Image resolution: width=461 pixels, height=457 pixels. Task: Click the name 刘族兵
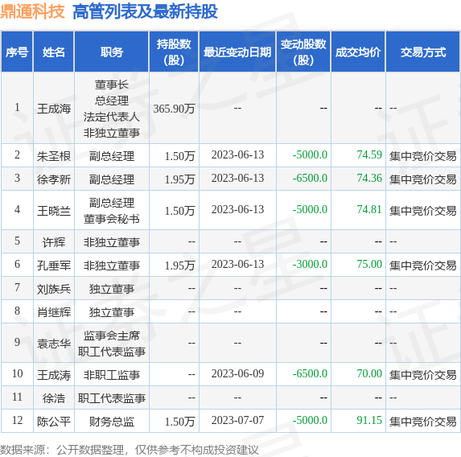(x=54, y=289)
